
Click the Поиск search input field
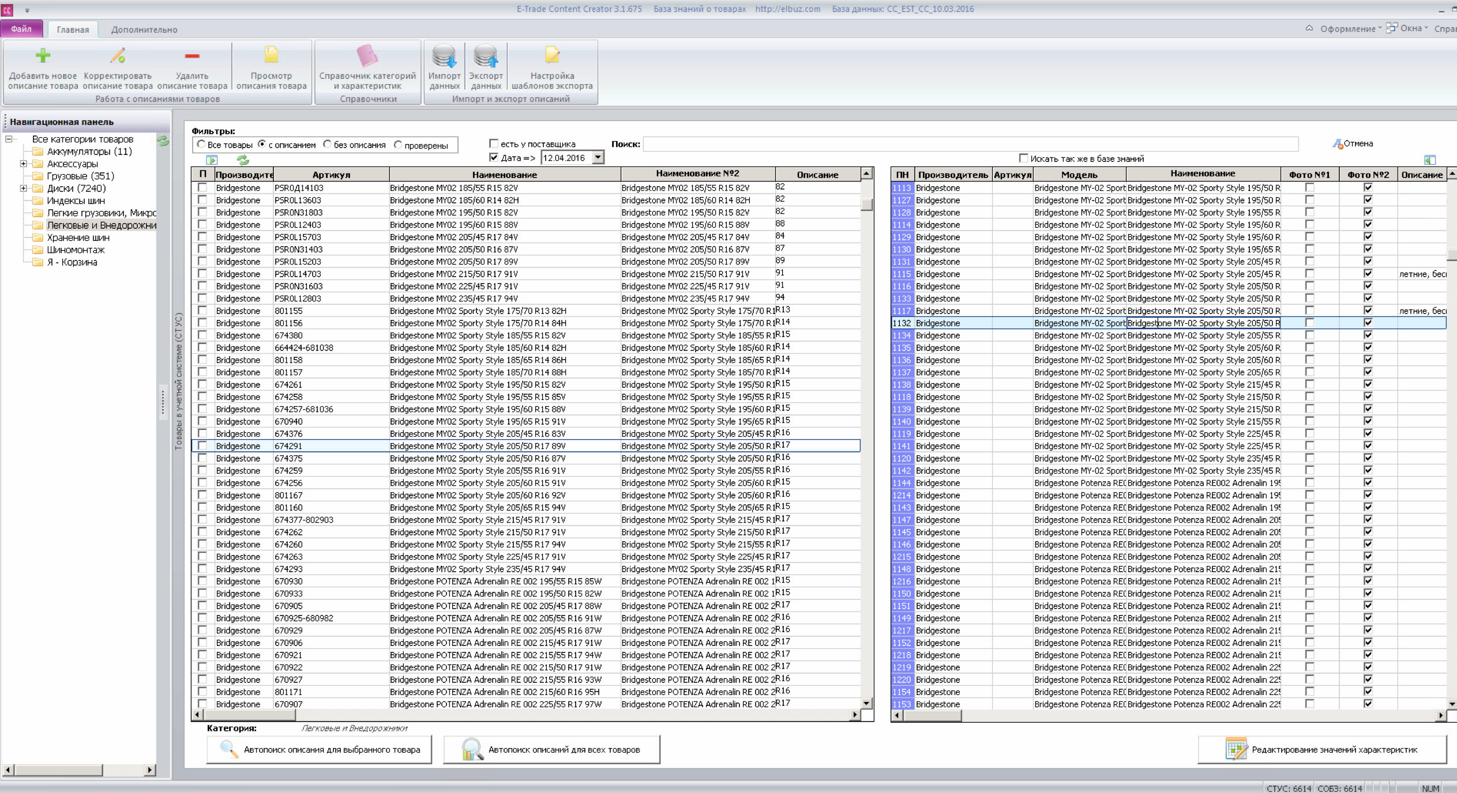click(970, 144)
